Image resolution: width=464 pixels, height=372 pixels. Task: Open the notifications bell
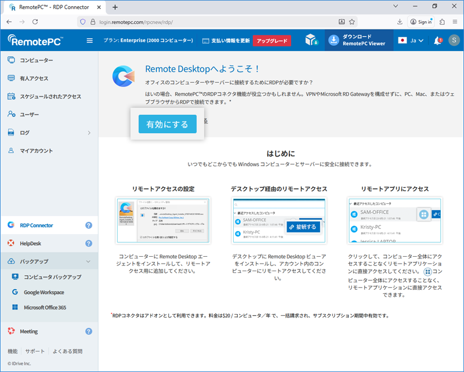(x=438, y=41)
